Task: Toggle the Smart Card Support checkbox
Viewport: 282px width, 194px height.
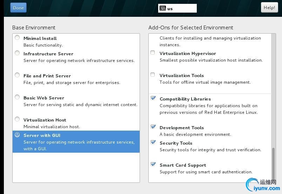Action: (153, 164)
